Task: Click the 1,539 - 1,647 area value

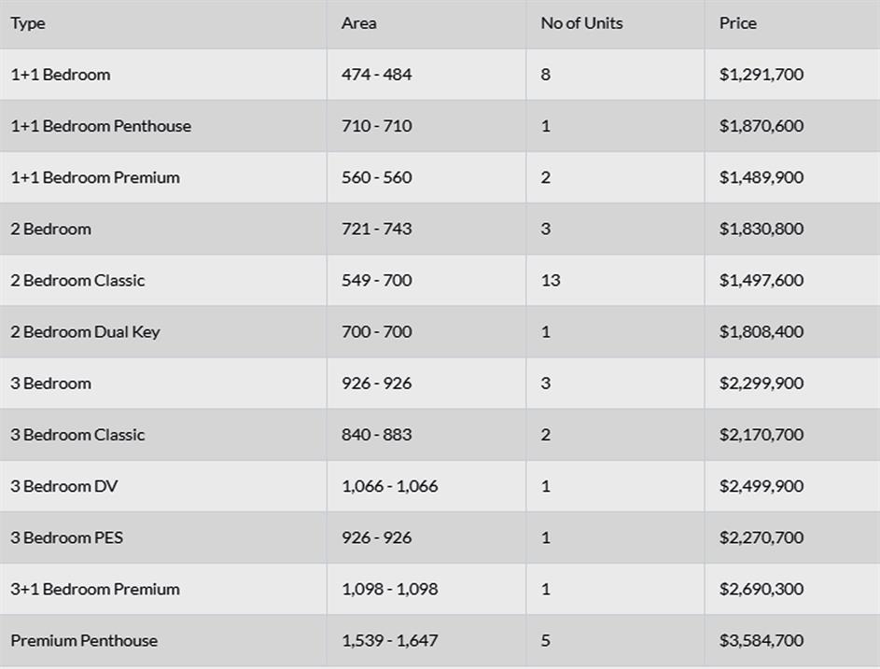Action: pos(389,640)
